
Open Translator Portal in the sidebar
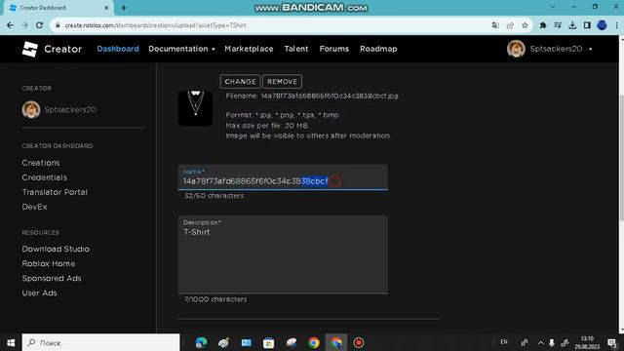(55, 192)
